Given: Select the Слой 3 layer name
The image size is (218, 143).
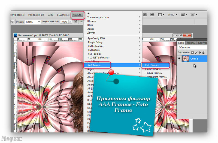Looking at the screenshot, I should 194,59.
